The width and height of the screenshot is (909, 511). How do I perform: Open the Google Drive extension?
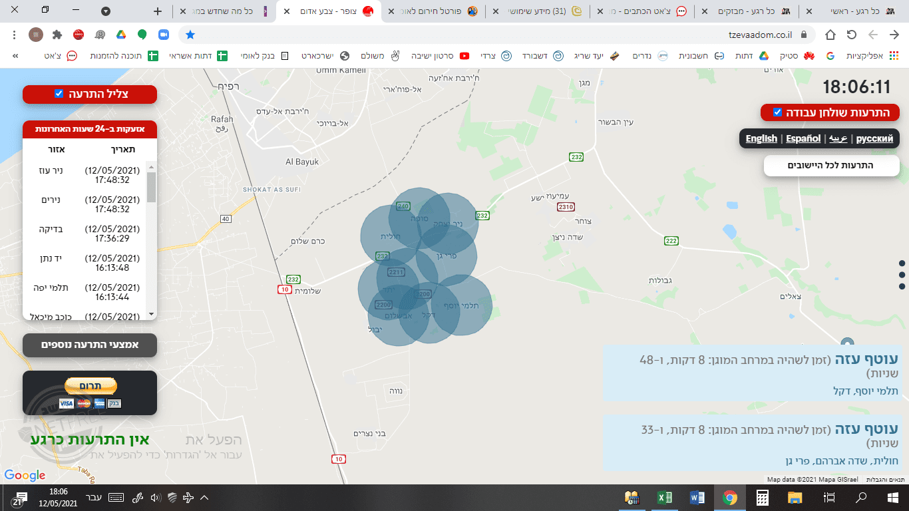[121, 35]
